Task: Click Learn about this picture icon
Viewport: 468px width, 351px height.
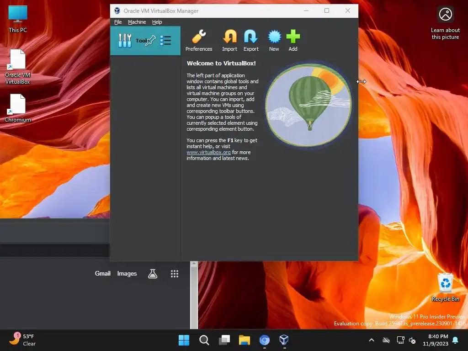Action: tap(445, 23)
